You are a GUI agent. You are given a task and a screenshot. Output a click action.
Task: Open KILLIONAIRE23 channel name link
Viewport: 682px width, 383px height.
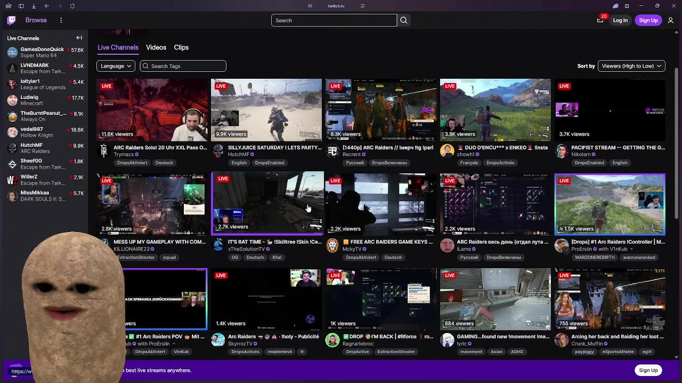click(x=132, y=249)
